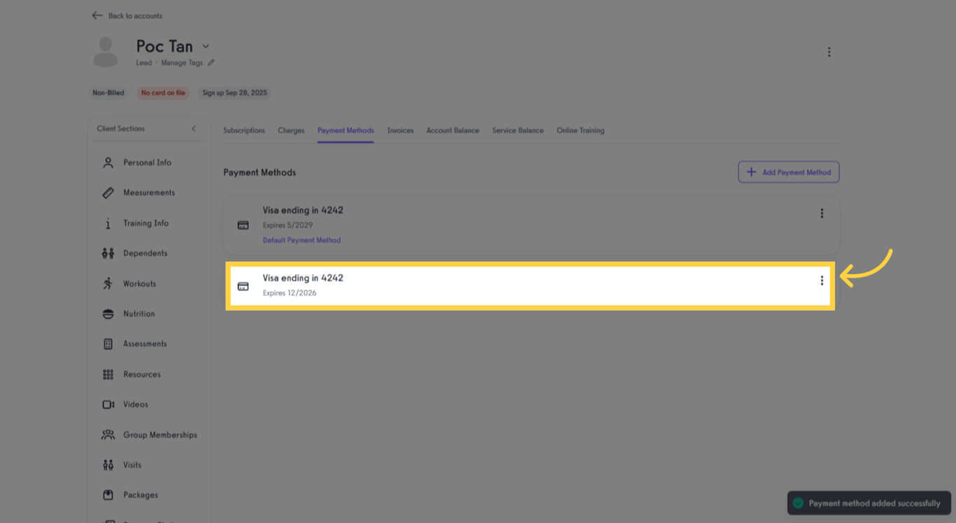Click the green checkmark in the success toast

coord(798,503)
